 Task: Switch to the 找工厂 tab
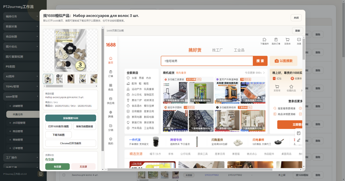tap(217, 50)
